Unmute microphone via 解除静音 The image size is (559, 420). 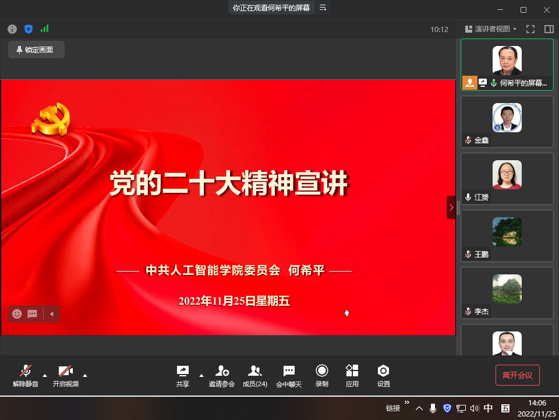point(26,376)
